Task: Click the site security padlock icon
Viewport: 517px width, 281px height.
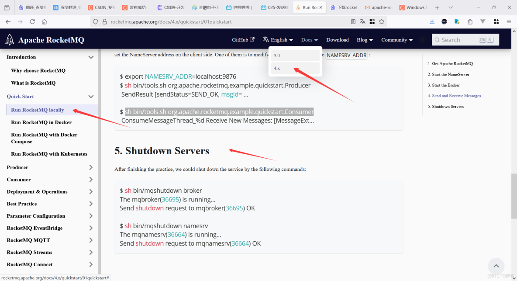Action: coord(104,22)
